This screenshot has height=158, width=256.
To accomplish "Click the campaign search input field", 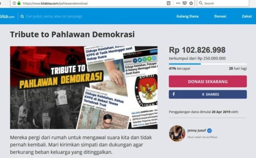I will [54, 16].
